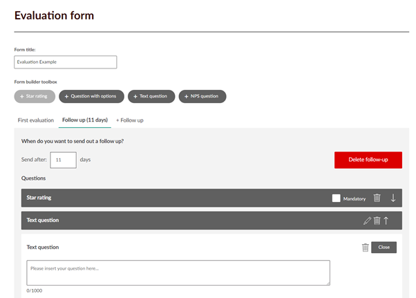The image size is (416, 298).
Task: Click the question text area placeholder
Action: pos(178,272)
